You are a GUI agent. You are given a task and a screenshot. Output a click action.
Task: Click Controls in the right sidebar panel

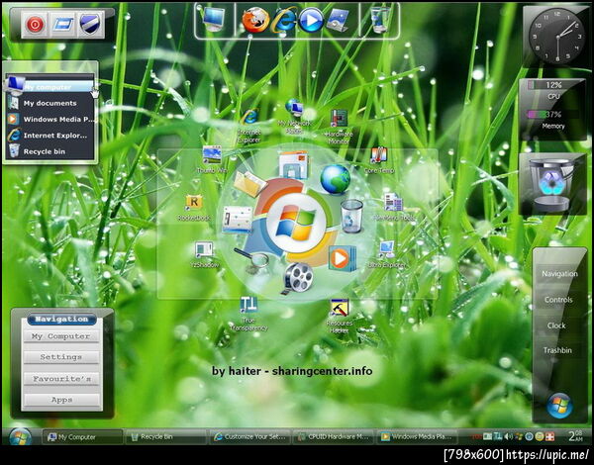(558, 300)
